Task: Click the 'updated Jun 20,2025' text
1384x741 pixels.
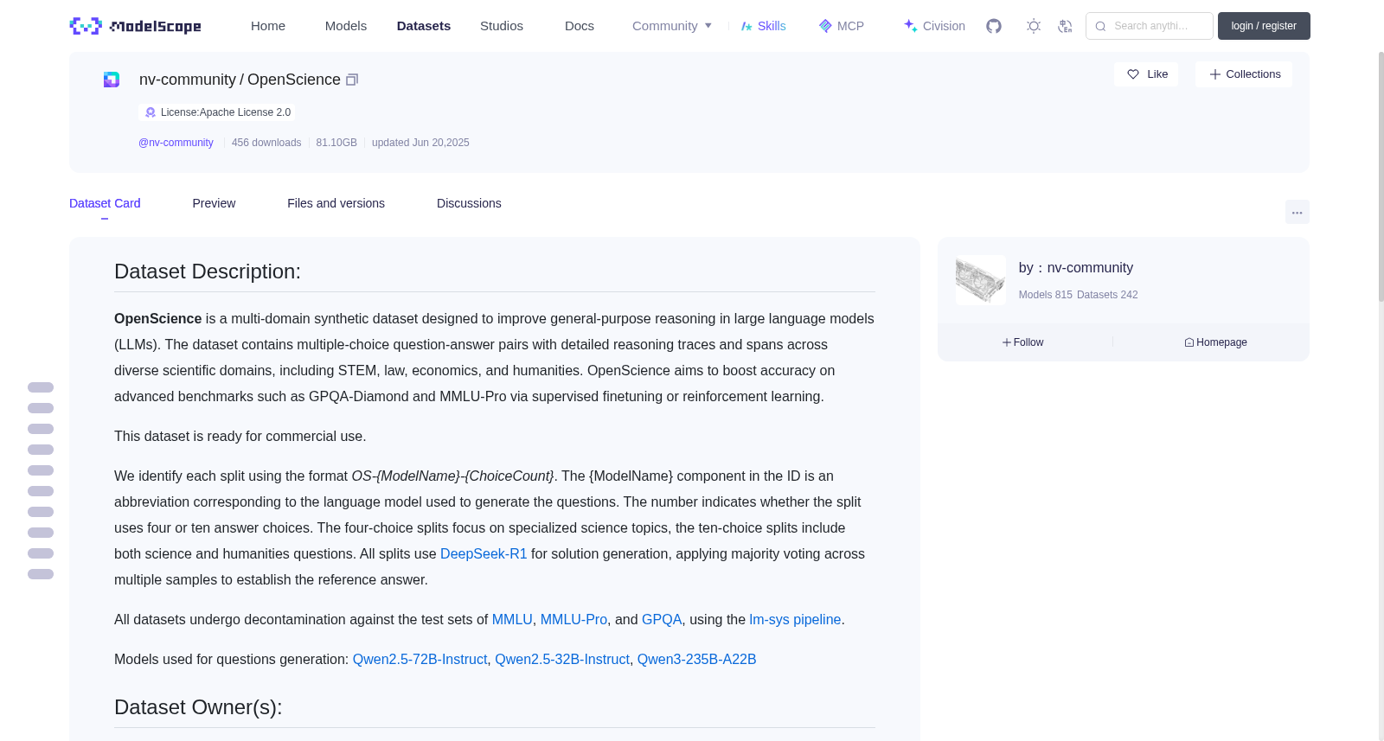Action: [420, 143]
